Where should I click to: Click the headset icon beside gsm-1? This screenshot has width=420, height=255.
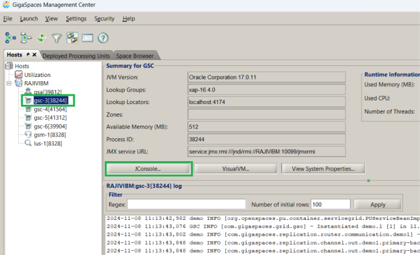coord(28,134)
